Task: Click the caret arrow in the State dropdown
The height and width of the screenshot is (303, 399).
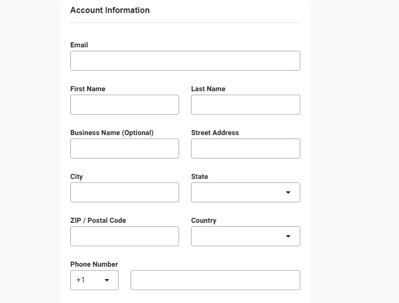Action: pyautogui.click(x=288, y=192)
